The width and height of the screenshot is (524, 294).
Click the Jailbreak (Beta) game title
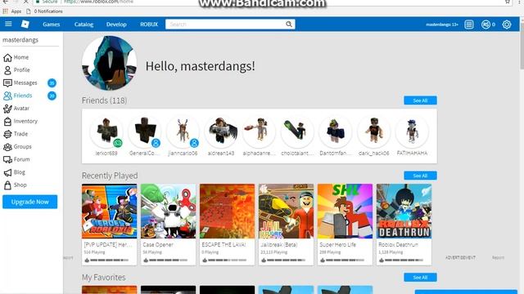pos(278,245)
